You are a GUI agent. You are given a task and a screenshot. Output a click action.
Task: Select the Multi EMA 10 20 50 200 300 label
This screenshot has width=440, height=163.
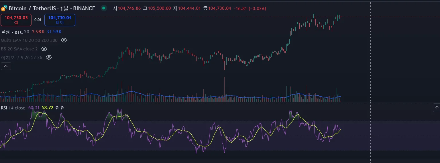tap(29, 40)
